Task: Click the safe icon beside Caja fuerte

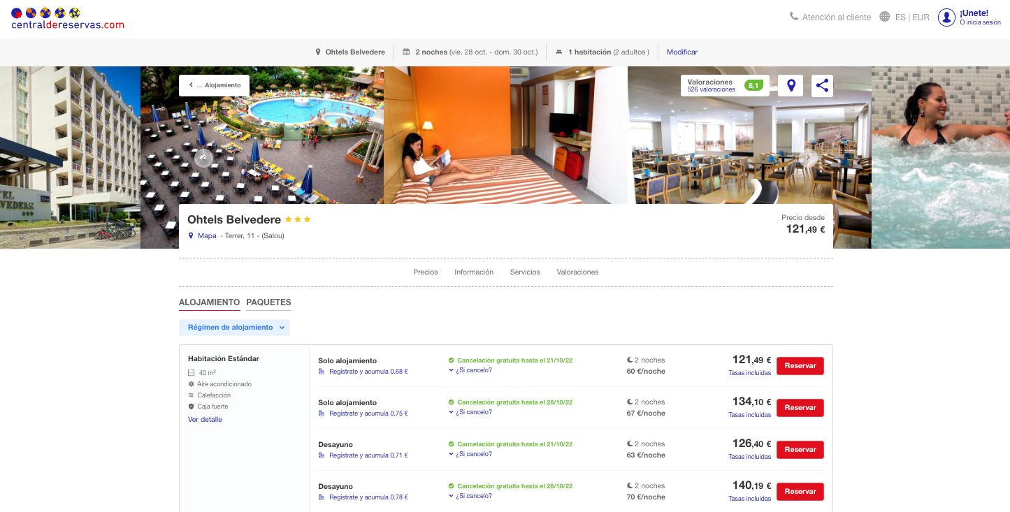Action: [192, 407]
